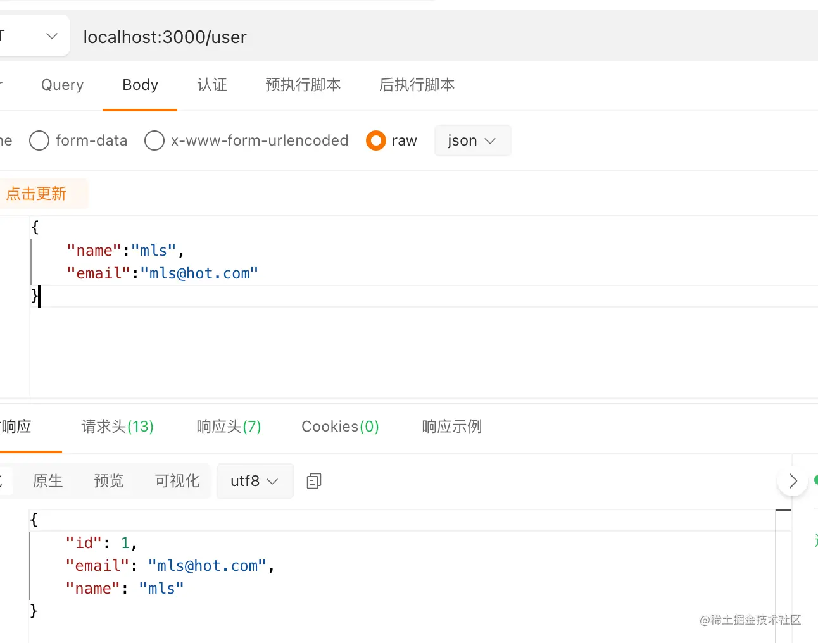Viewport: 818px width, 643px height.
Task: Open the 响应头(7) tab
Action: 229,427
